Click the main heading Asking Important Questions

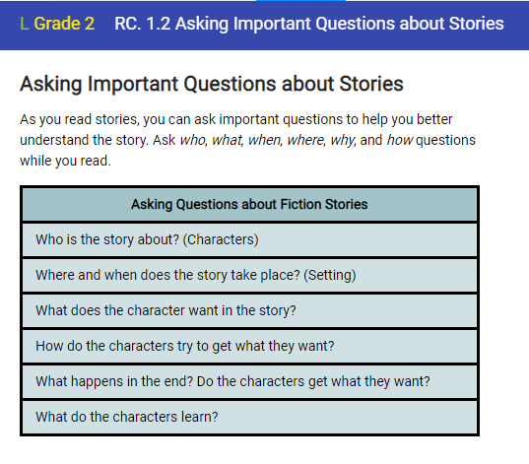point(212,84)
